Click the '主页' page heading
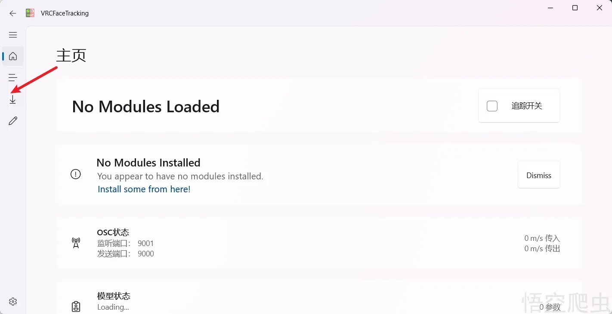This screenshot has height=314, width=612. click(71, 55)
